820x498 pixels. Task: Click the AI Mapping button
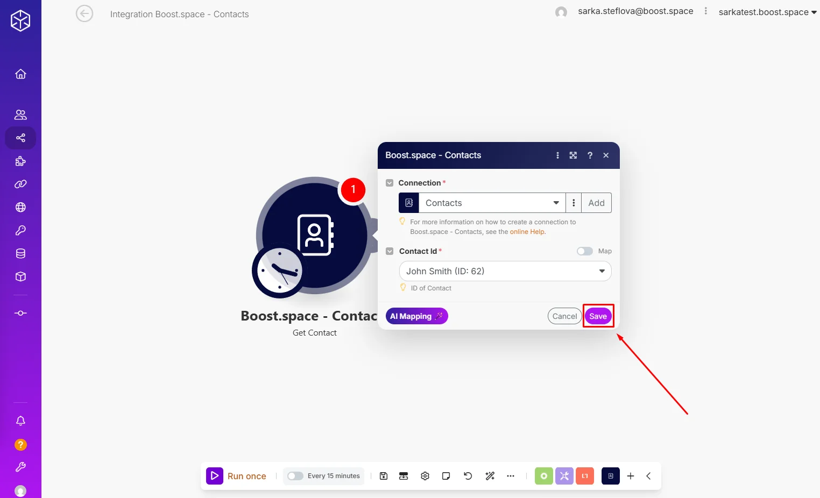(417, 316)
